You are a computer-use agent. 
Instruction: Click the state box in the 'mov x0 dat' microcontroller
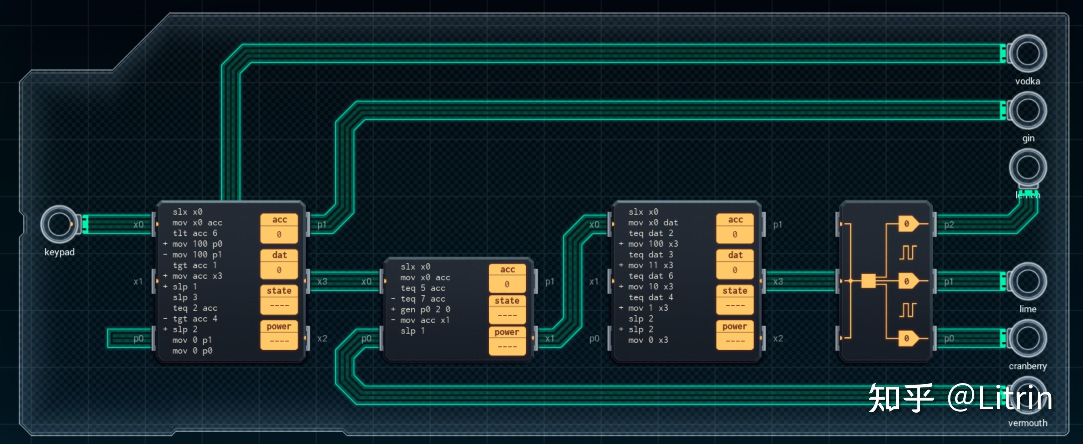pos(735,299)
